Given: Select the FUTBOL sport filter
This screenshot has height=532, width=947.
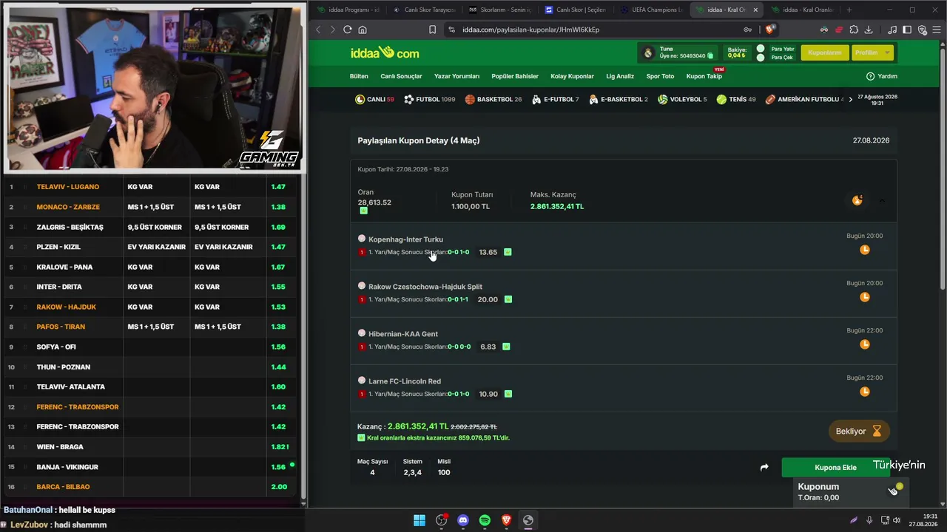Looking at the screenshot, I should tap(430, 99).
